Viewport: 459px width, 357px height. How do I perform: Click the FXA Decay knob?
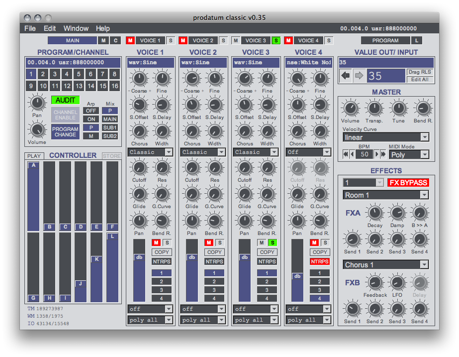click(375, 213)
